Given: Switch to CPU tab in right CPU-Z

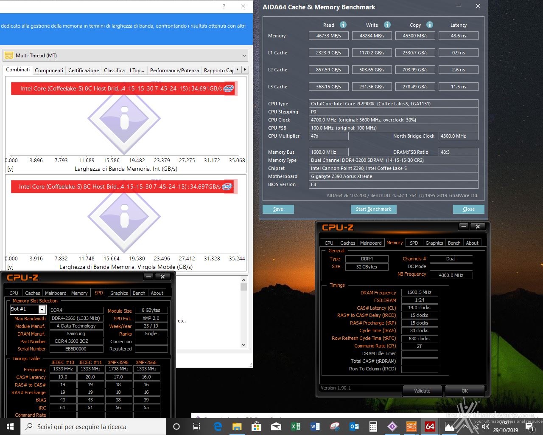Looking at the screenshot, I should (x=329, y=243).
